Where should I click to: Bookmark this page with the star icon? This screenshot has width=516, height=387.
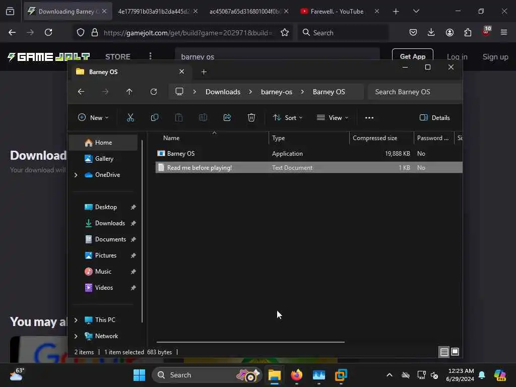point(285,33)
